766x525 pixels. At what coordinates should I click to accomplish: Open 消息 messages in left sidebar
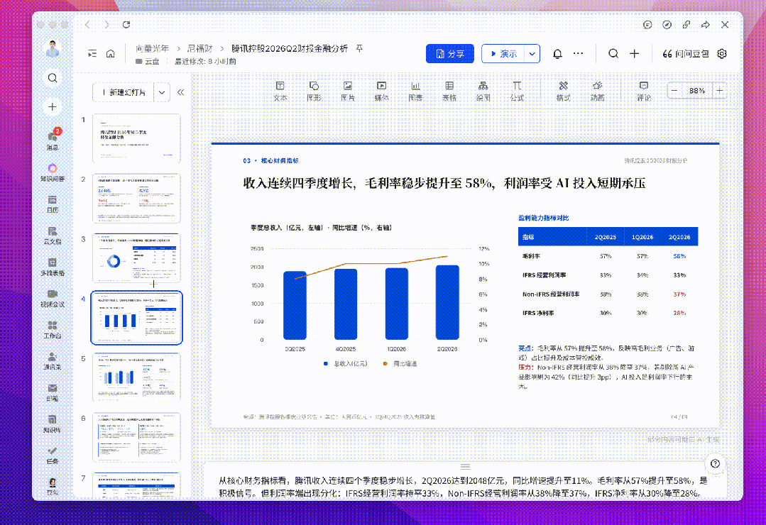53,140
